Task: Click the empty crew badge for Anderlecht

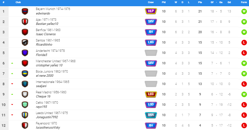Action: click(x=151, y=53)
